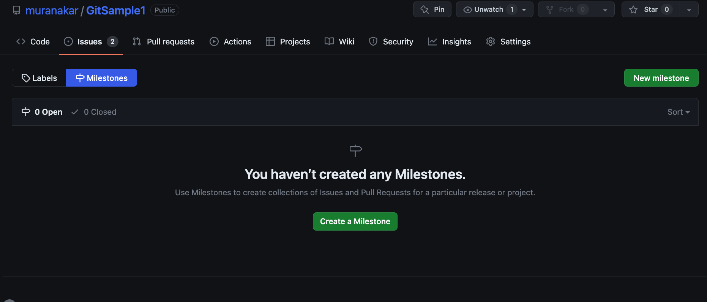Viewport: 707px width, 302px height.
Task: Open the GitSample1 repository link
Action: 116,10
